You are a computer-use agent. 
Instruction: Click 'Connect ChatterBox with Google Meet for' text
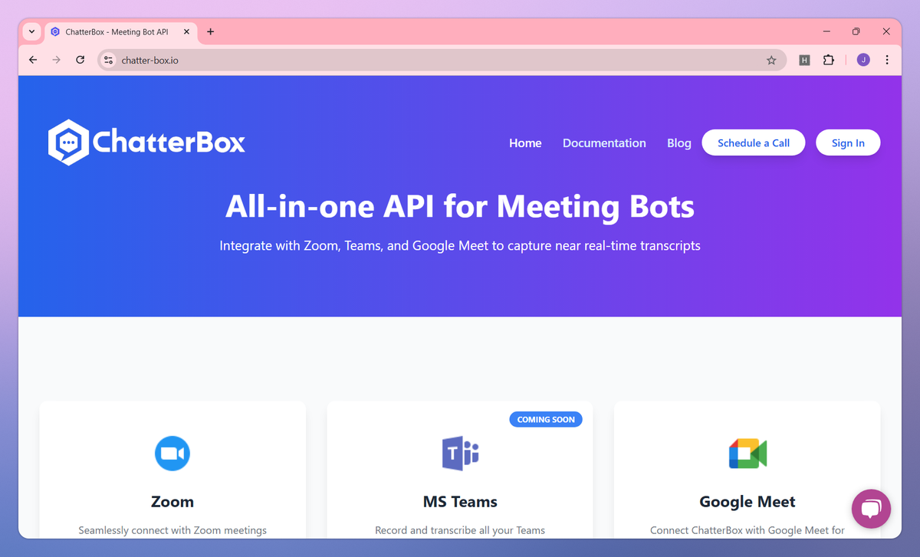pos(747,530)
